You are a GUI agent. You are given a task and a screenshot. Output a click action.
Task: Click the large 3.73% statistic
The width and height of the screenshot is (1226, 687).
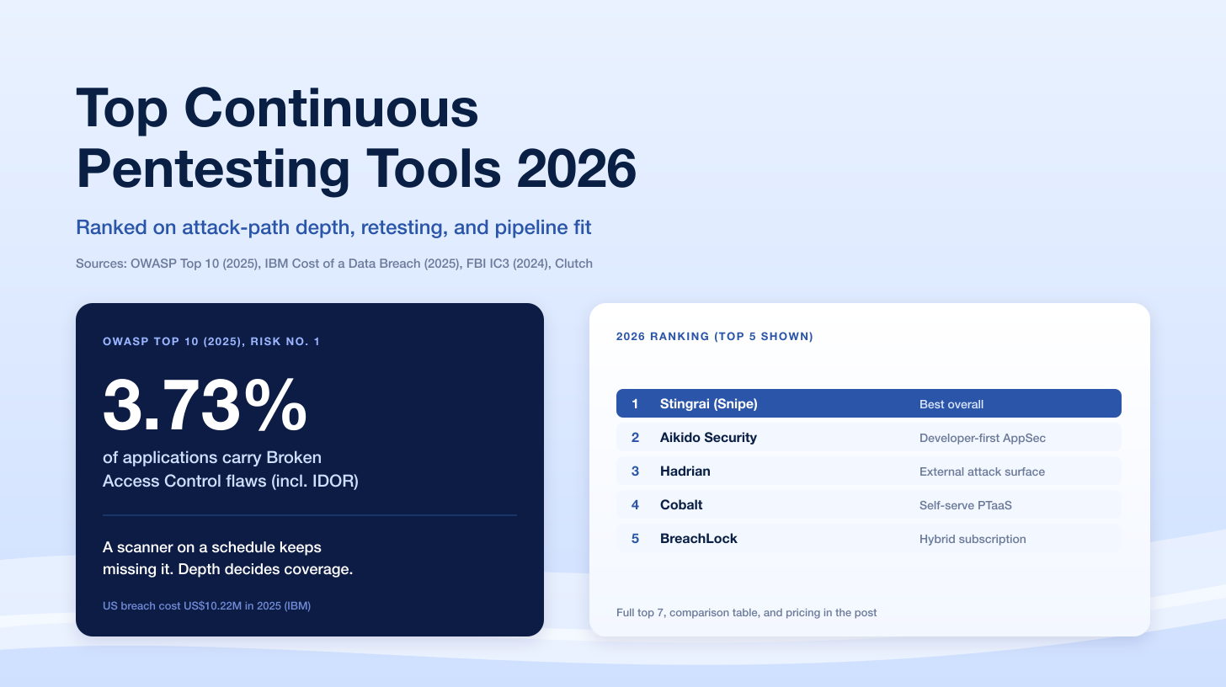click(205, 405)
